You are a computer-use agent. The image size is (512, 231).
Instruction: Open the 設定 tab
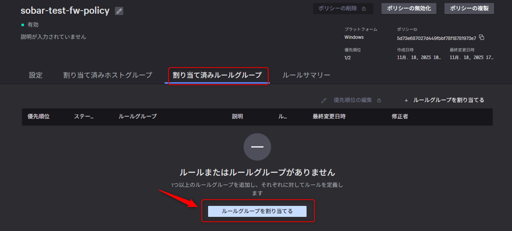35,75
